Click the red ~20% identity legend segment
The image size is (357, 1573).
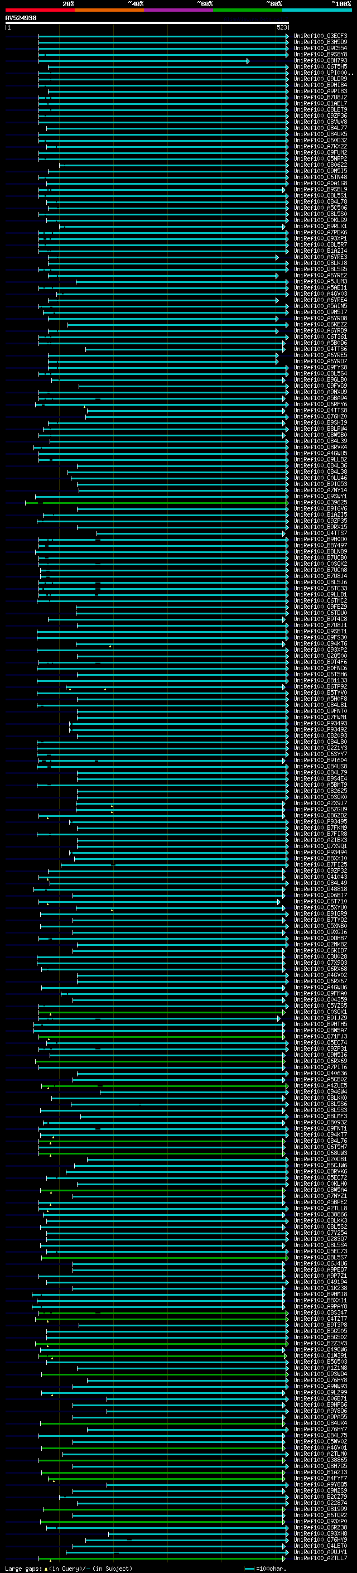pyautogui.click(x=40, y=11)
